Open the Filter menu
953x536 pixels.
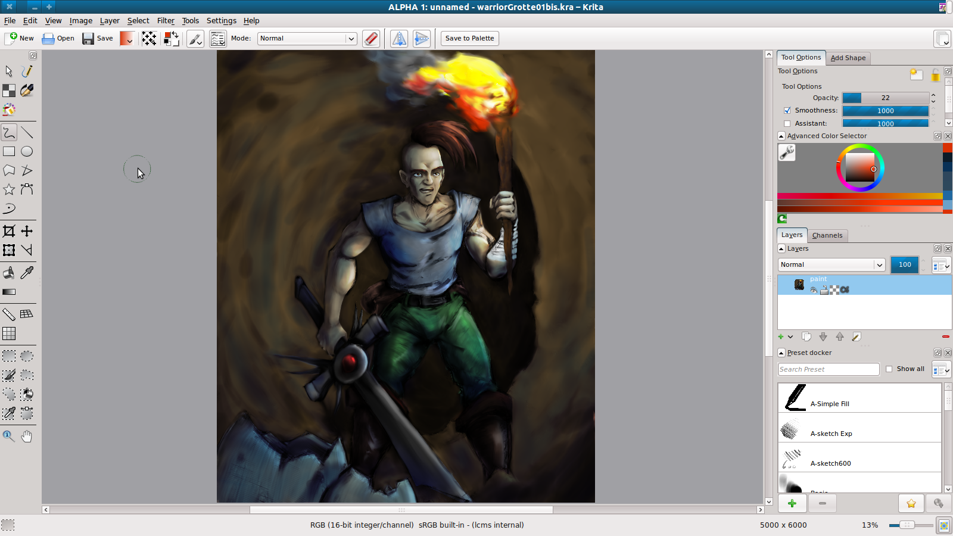point(166,21)
